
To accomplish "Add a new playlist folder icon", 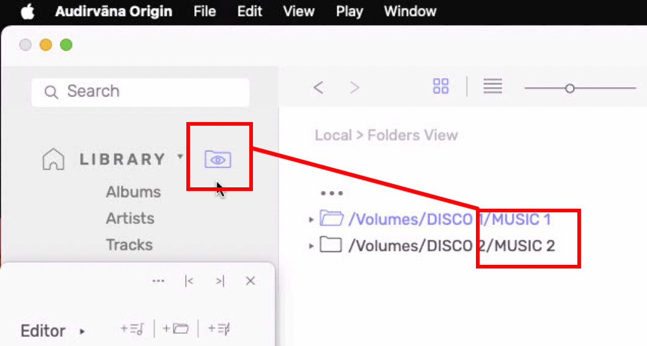I will pyautogui.click(x=176, y=329).
